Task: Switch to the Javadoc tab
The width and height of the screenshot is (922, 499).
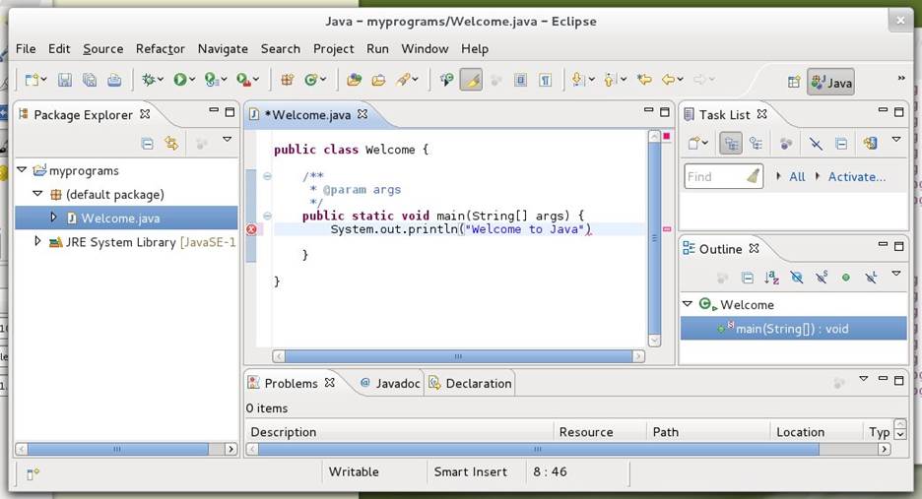Action: (x=390, y=383)
